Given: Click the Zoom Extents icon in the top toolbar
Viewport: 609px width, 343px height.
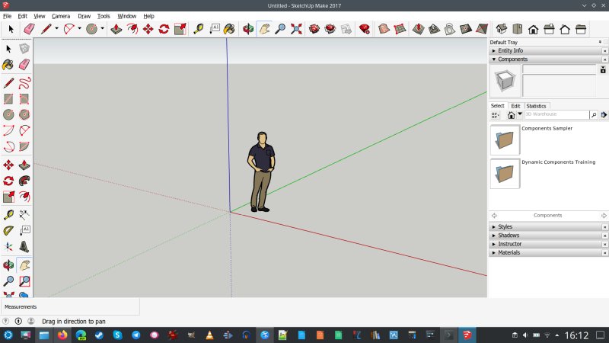Looking at the screenshot, I should click(296, 29).
